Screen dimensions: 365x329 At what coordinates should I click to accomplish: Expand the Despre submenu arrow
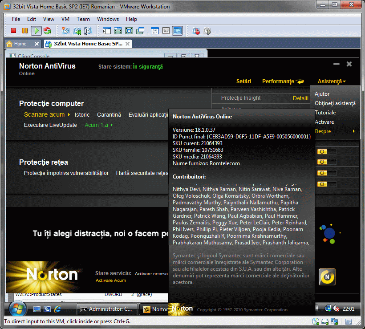353,131
